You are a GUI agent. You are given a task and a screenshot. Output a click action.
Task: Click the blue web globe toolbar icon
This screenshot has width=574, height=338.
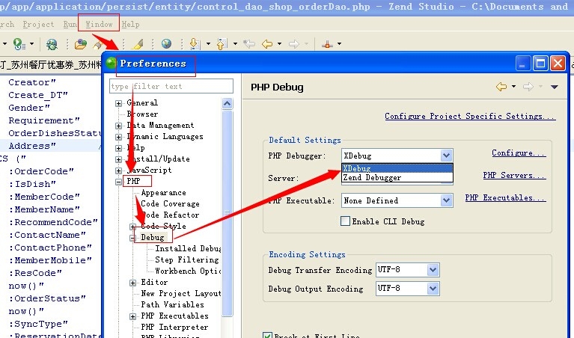[167, 44]
